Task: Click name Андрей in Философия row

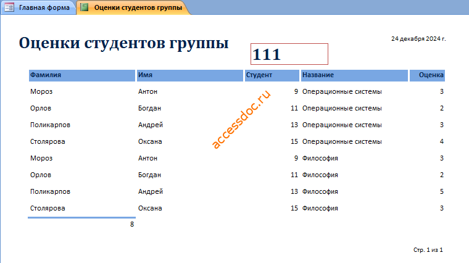Action: (x=151, y=191)
